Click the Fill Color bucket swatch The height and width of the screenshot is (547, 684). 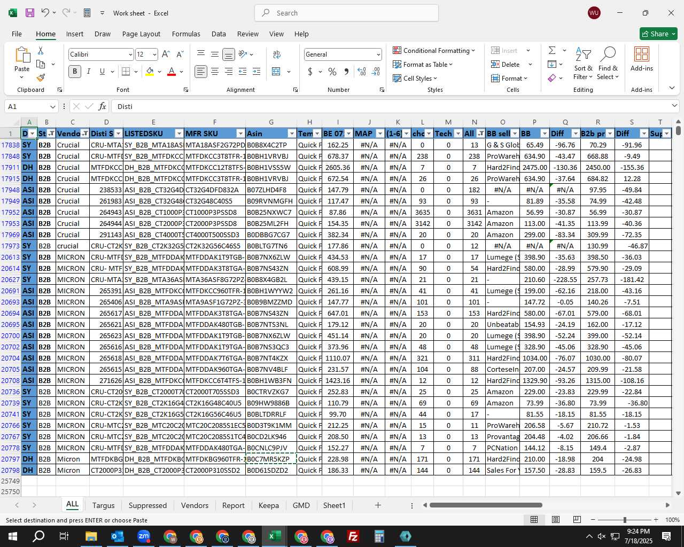150,72
